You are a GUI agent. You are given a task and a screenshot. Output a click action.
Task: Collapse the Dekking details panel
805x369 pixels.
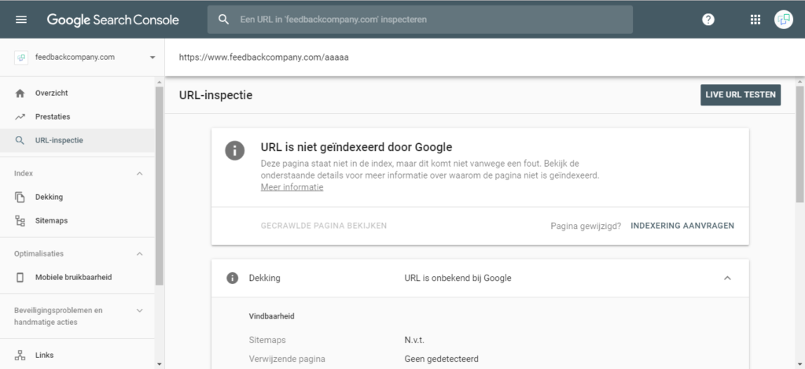[727, 278]
